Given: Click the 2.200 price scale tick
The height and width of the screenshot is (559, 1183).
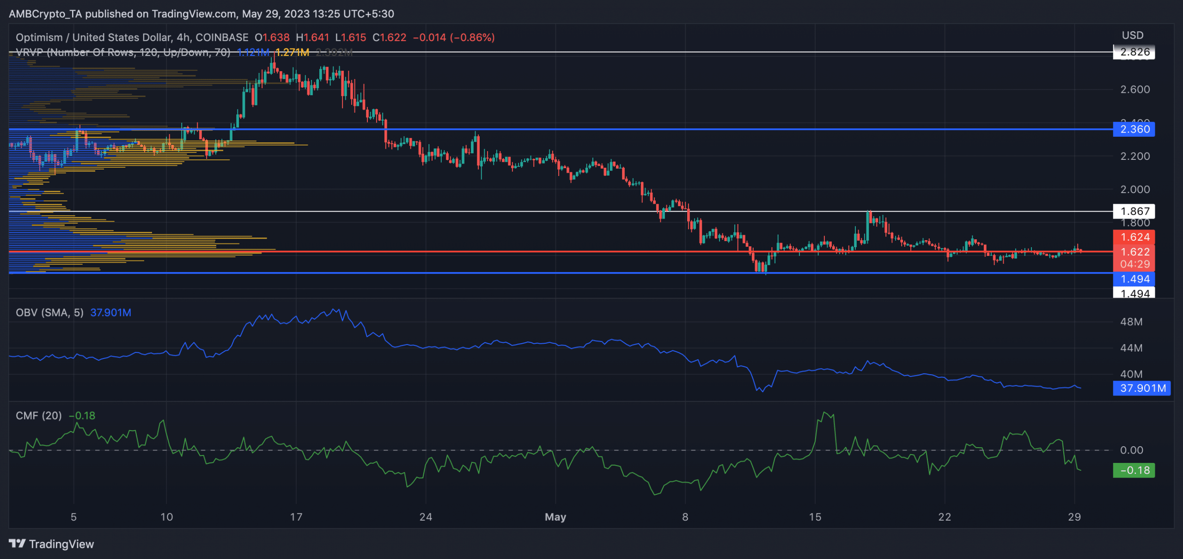Looking at the screenshot, I should (x=1135, y=156).
